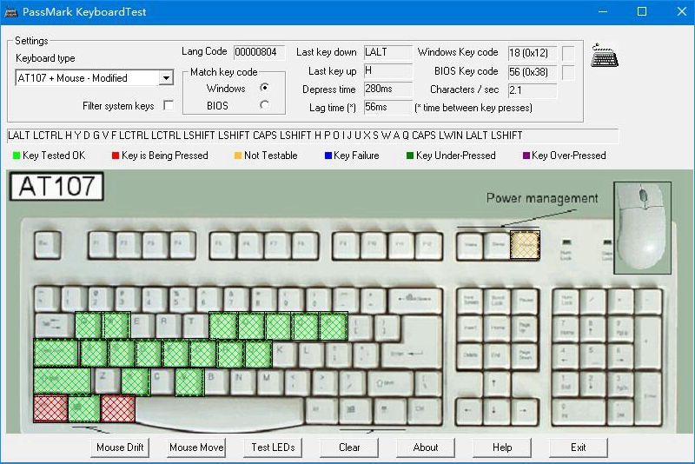
Task: Click the yellow not-testable power management key
Action: (525, 245)
